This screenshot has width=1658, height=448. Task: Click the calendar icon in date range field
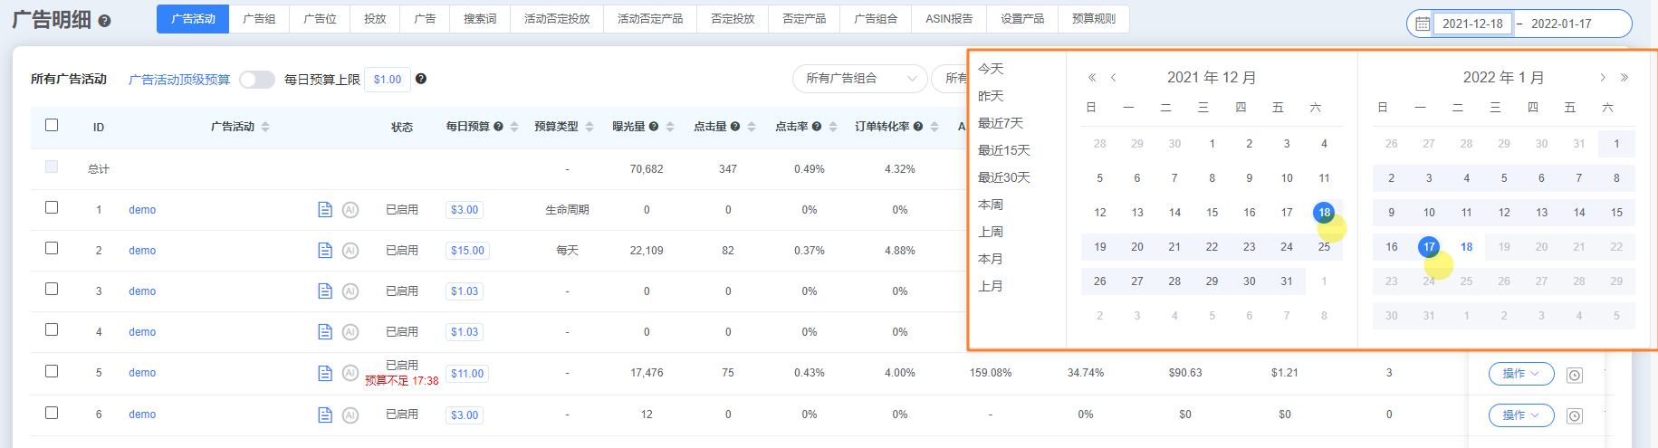coord(1423,24)
